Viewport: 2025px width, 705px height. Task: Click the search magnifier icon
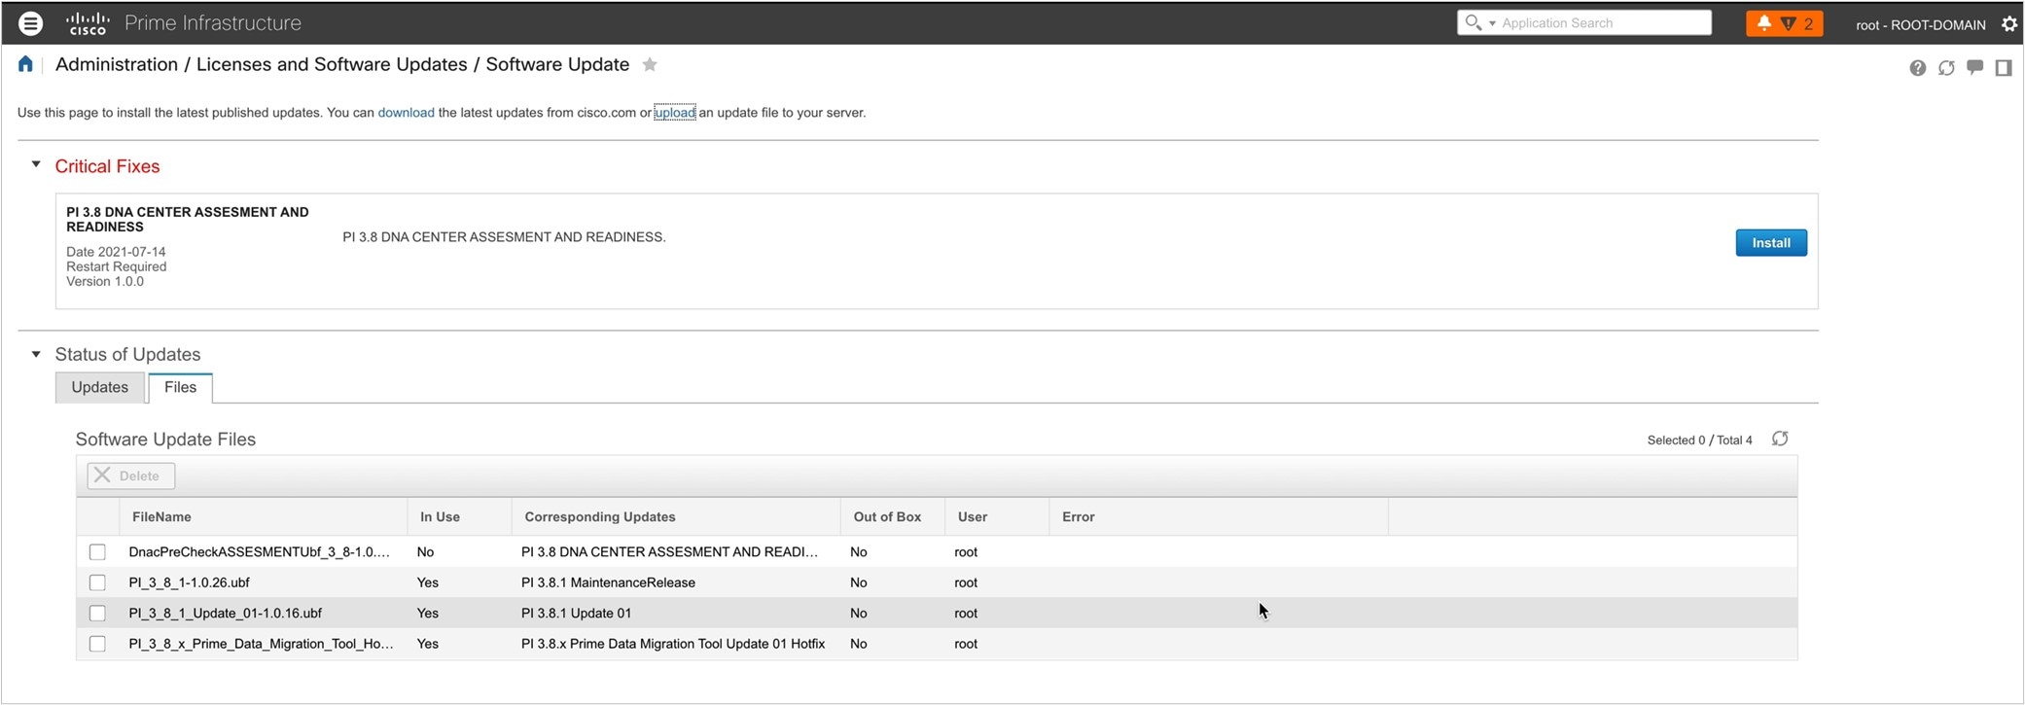coord(1473,22)
